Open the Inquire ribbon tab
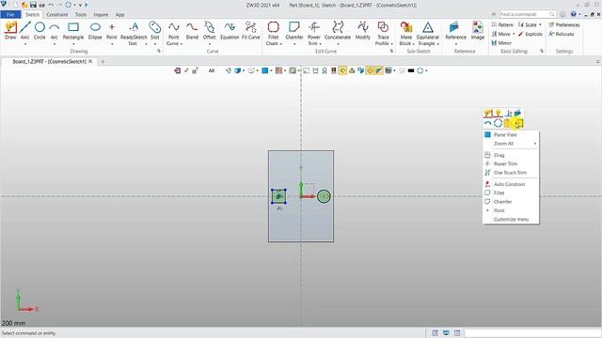This screenshot has height=338, width=602. [101, 15]
